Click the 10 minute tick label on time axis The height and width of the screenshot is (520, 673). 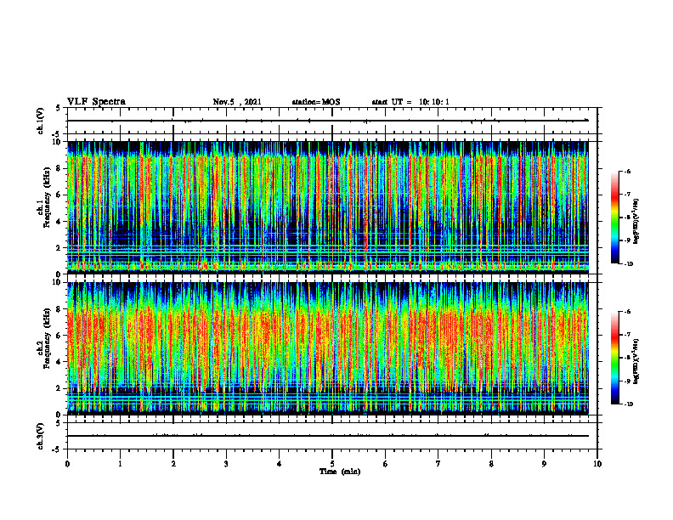coord(597,464)
